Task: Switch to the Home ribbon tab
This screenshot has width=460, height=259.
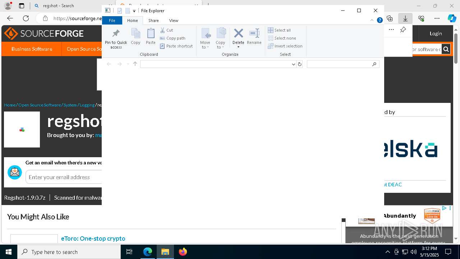Action: (132, 21)
